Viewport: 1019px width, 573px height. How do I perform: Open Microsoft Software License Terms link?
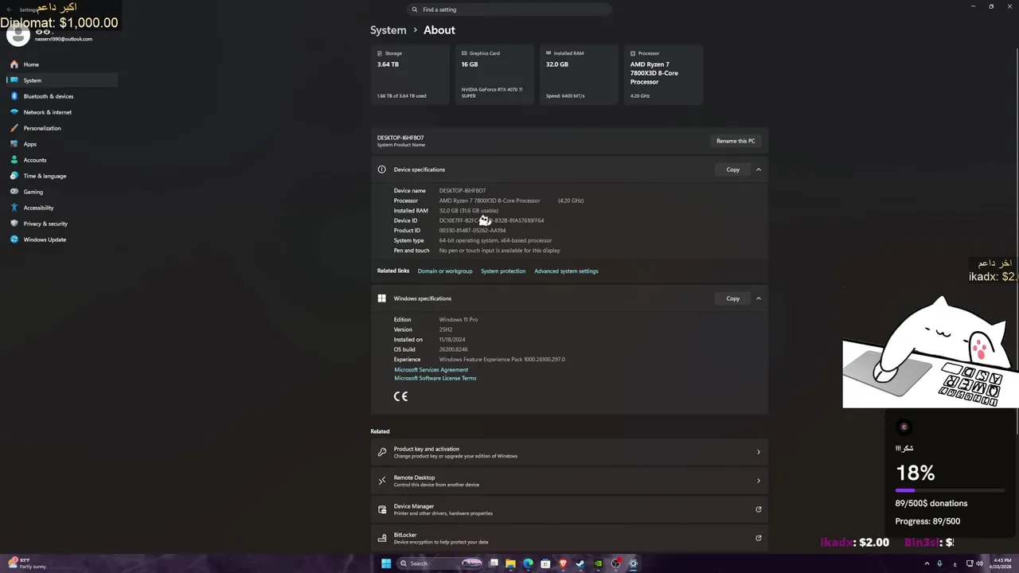point(435,378)
